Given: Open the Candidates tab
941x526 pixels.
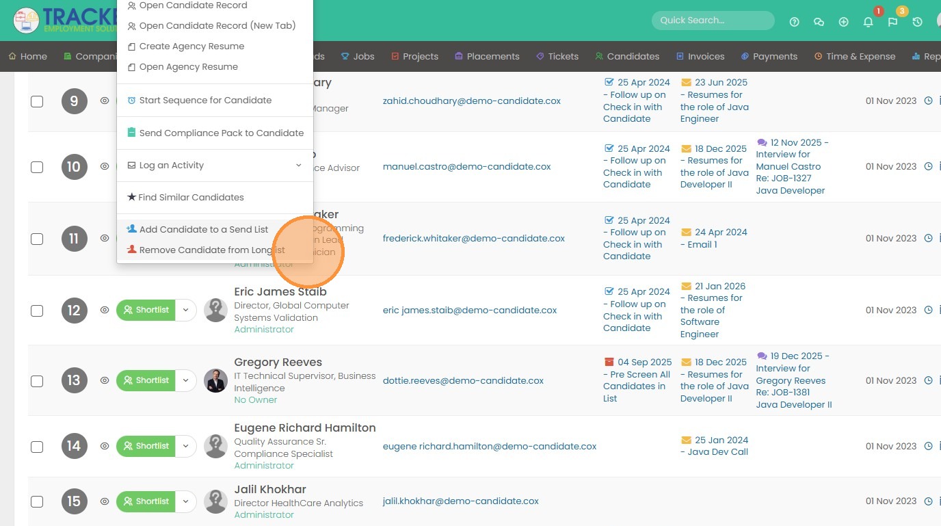Looking at the screenshot, I should (627, 57).
